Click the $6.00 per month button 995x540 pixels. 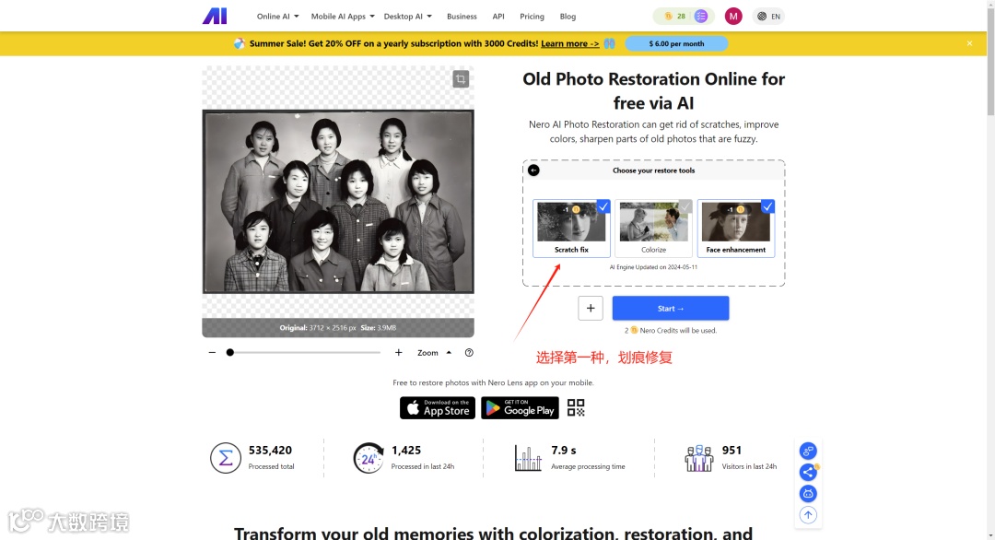[676, 44]
